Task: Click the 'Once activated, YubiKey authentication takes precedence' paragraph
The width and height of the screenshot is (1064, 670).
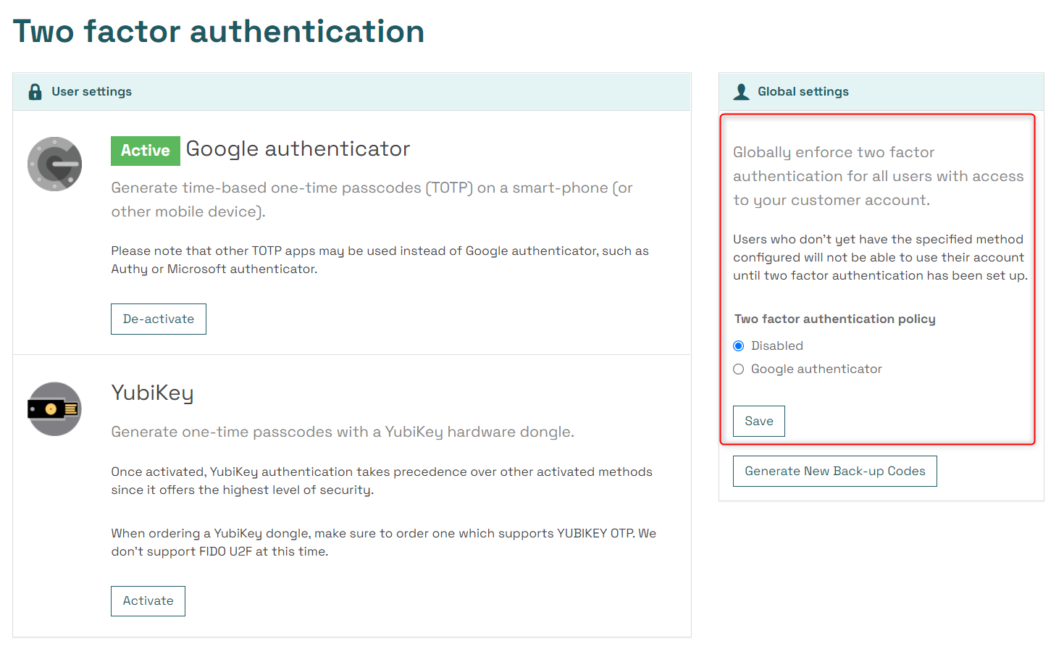Action: click(x=382, y=481)
